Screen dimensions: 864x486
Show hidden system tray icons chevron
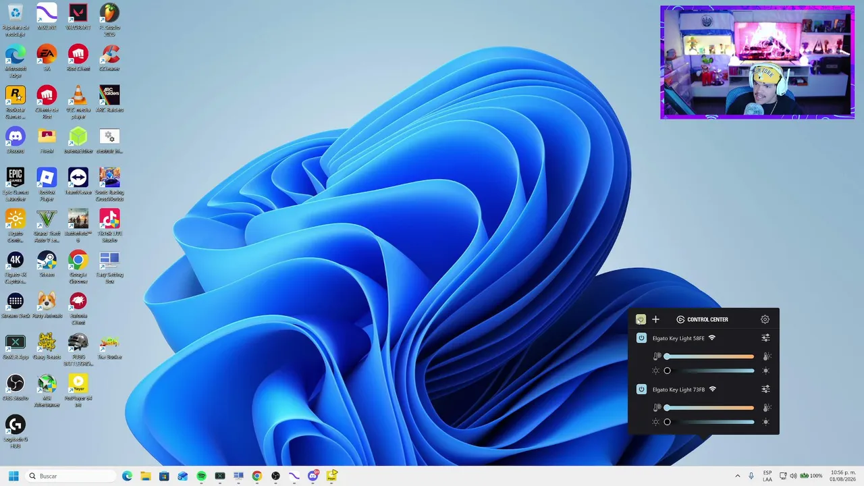[737, 476]
